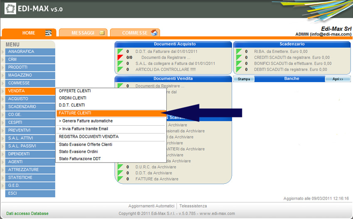Expand the MAGAZZINO sidebar menu
Viewport: 353px width, 219px height.
3,75
